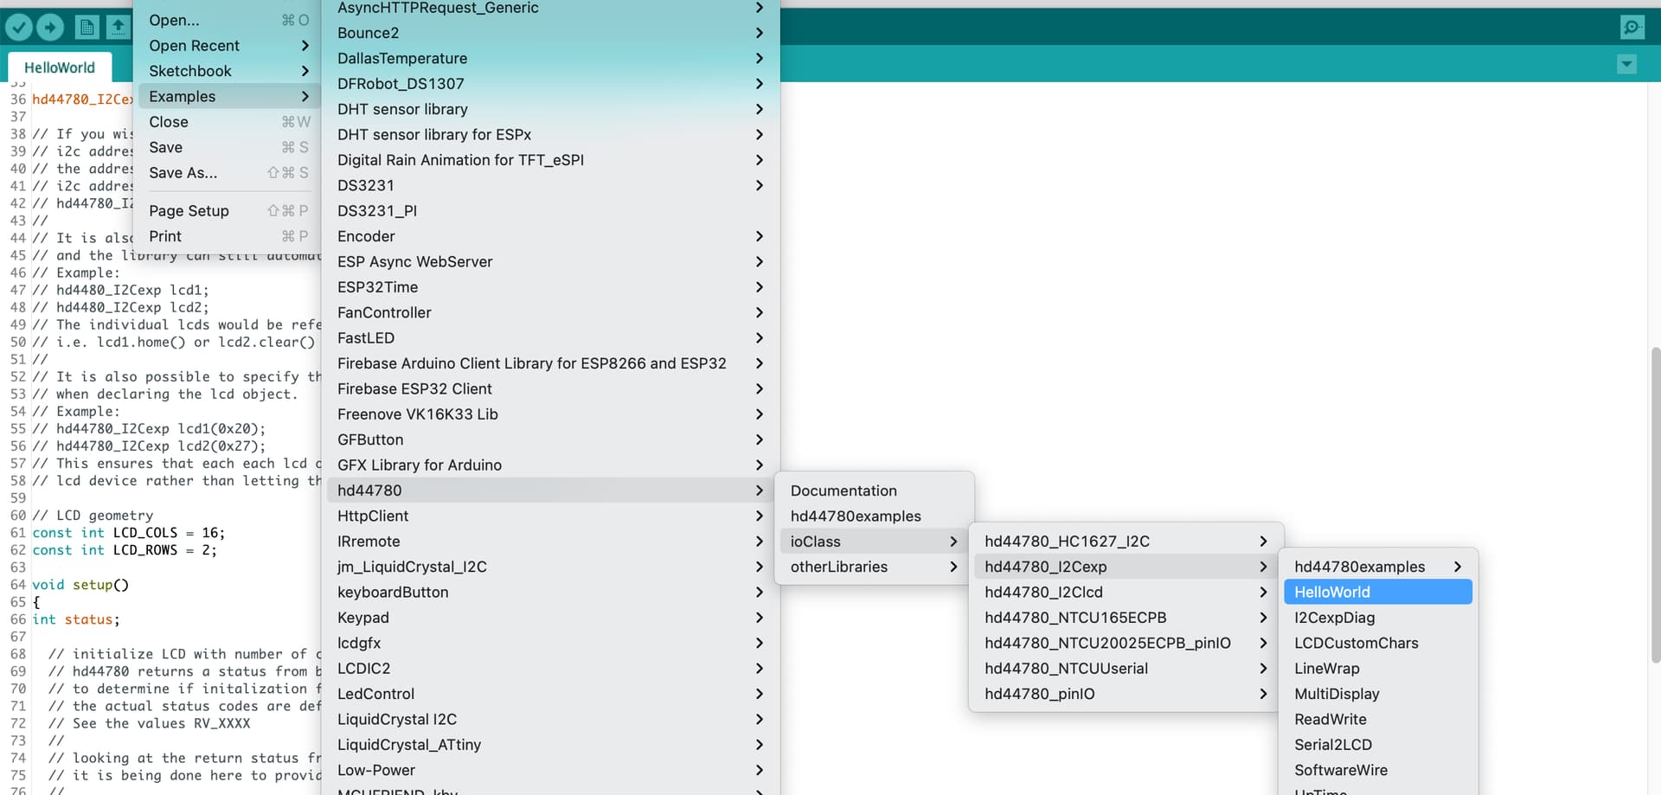Switch to the HelloWorld sketch tab
This screenshot has height=795, width=1661.
pyautogui.click(x=60, y=67)
